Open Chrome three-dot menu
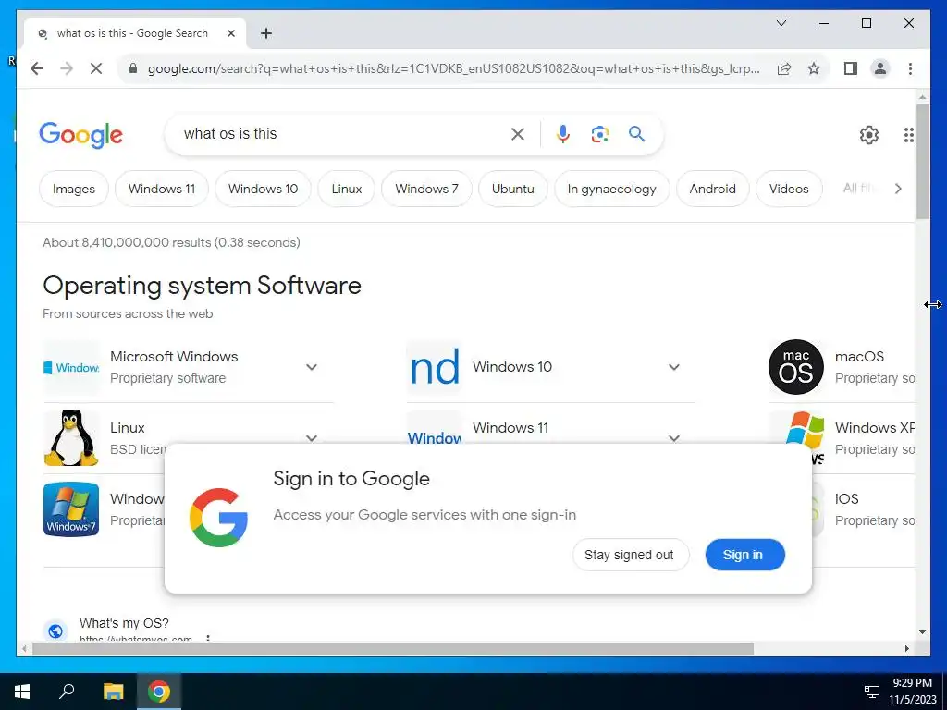Image resolution: width=947 pixels, height=710 pixels. tap(910, 68)
